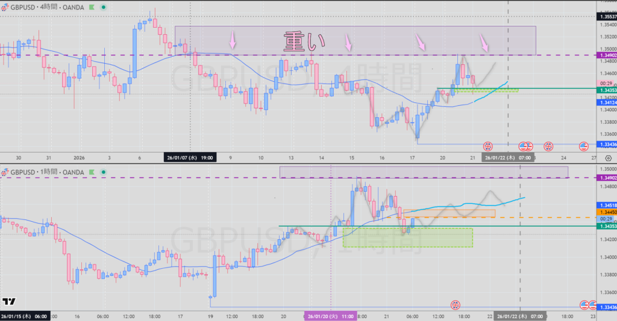This screenshot has height=321, width=617.
Task: Open the leftmost UK economic event icon on 4-hour chart
Action: 488,145
